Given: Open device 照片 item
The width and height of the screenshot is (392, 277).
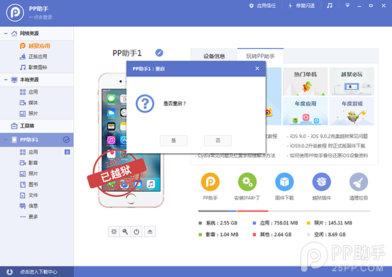Looking at the screenshot, I should coord(29,173).
